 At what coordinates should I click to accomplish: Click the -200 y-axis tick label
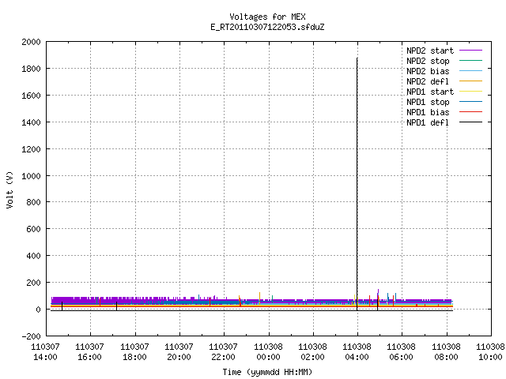[x=31, y=336]
